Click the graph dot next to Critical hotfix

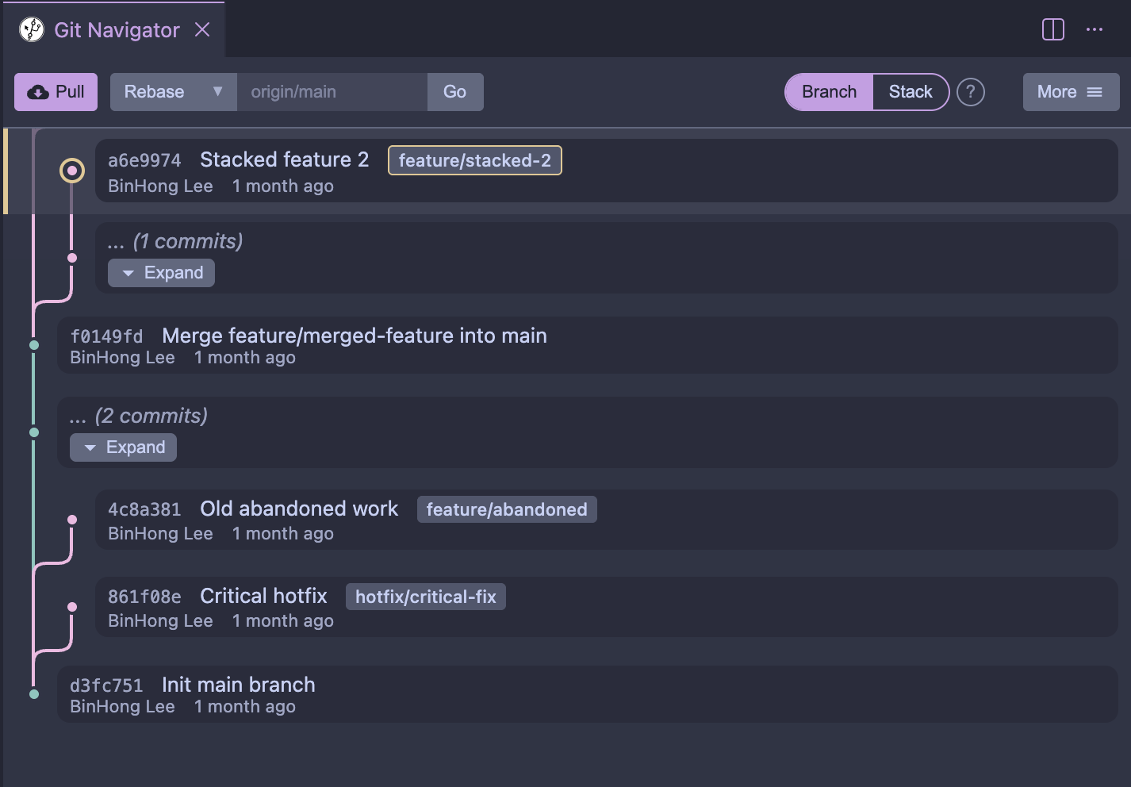click(x=72, y=606)
